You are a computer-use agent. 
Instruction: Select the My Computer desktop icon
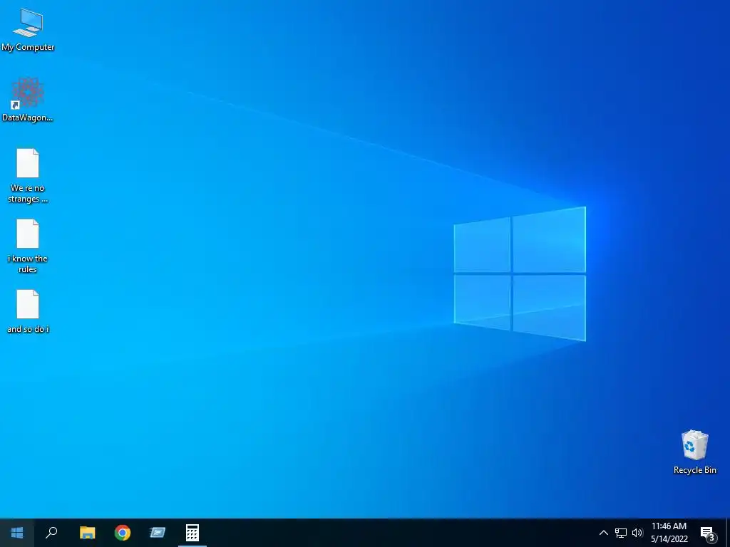click(x=28, y=30)
